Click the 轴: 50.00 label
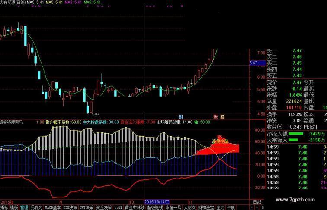The width and height of the screenshot is (327, 210). pyautogui.click(x=202, y=122)
